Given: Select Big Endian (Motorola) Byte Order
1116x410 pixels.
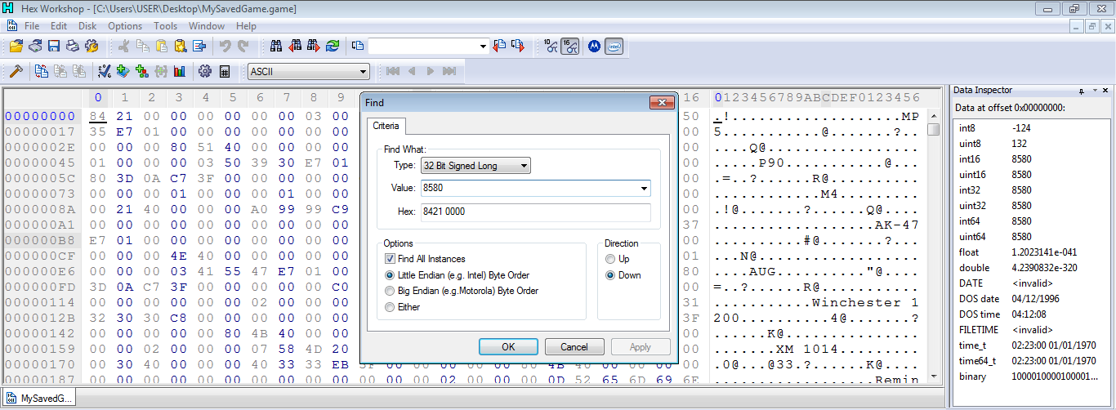Looking at the screenshot, I should 462,291.
